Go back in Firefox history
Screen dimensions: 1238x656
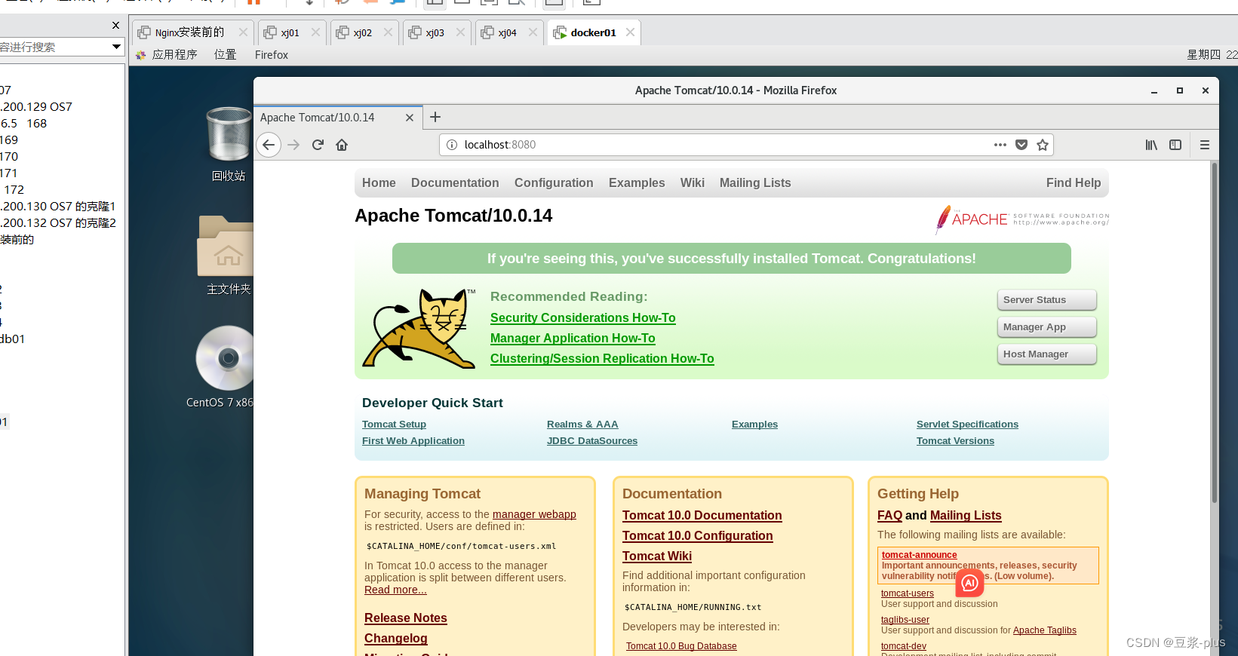269,145
